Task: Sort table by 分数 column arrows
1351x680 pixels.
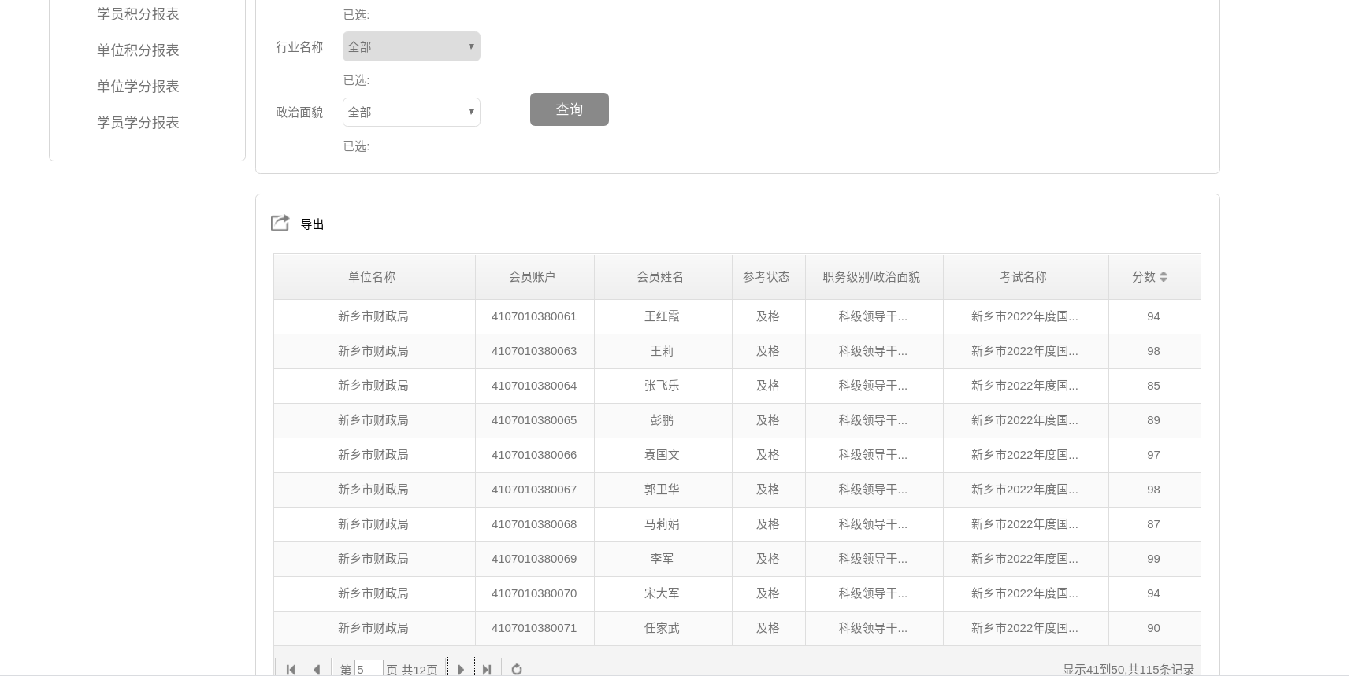Action: point(1164,277)
